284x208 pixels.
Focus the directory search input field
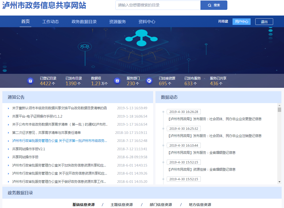[158, 5]
